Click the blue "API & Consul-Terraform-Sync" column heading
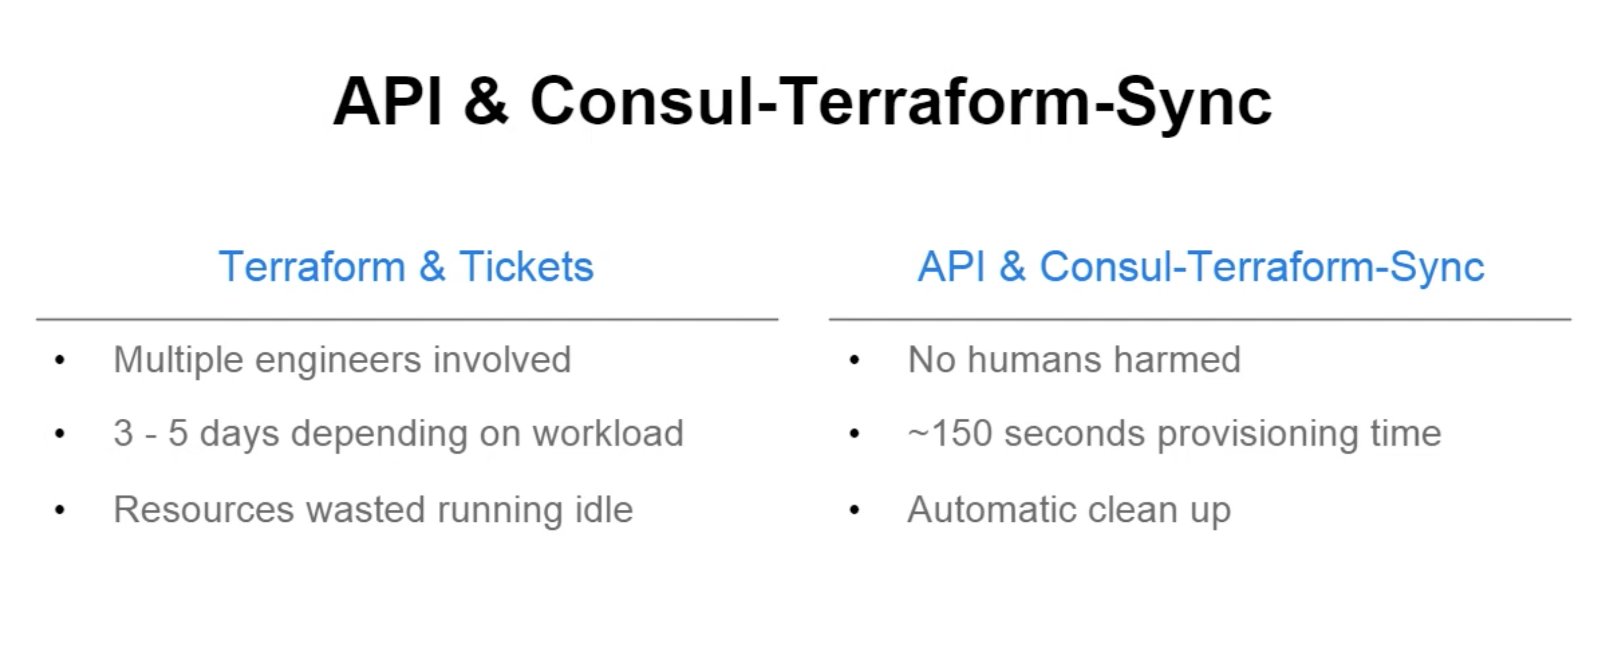Screen dimensions: 1609x647 click(x=1200, y=266)
